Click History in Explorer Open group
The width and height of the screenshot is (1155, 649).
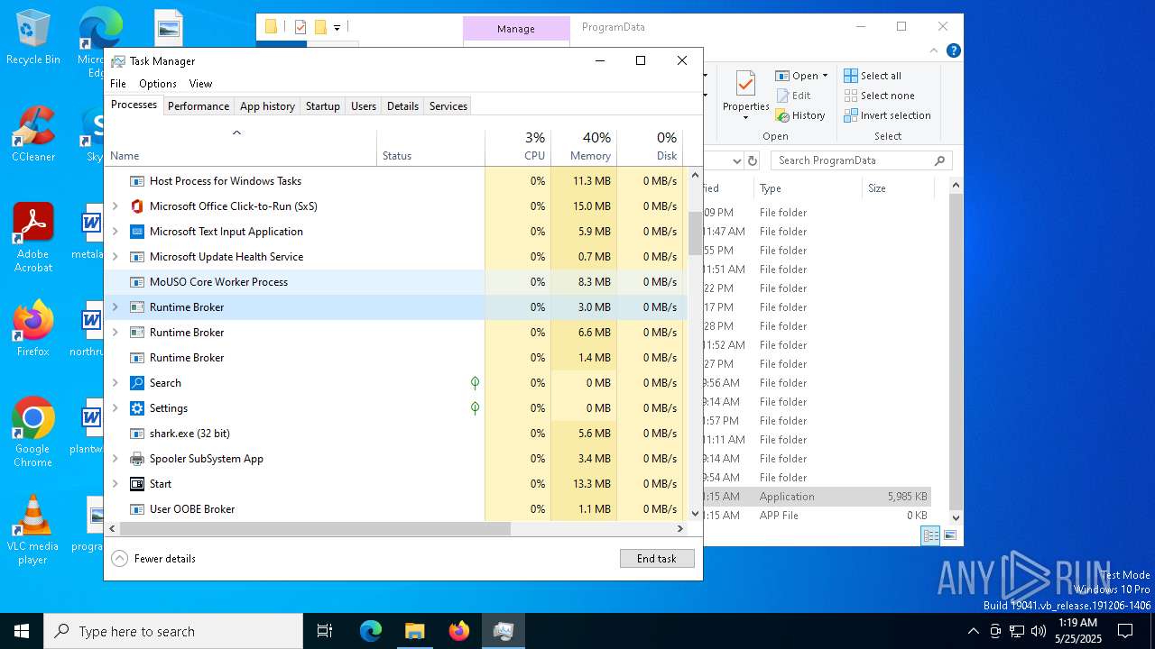pyautogui.click(x=800, y=115)
